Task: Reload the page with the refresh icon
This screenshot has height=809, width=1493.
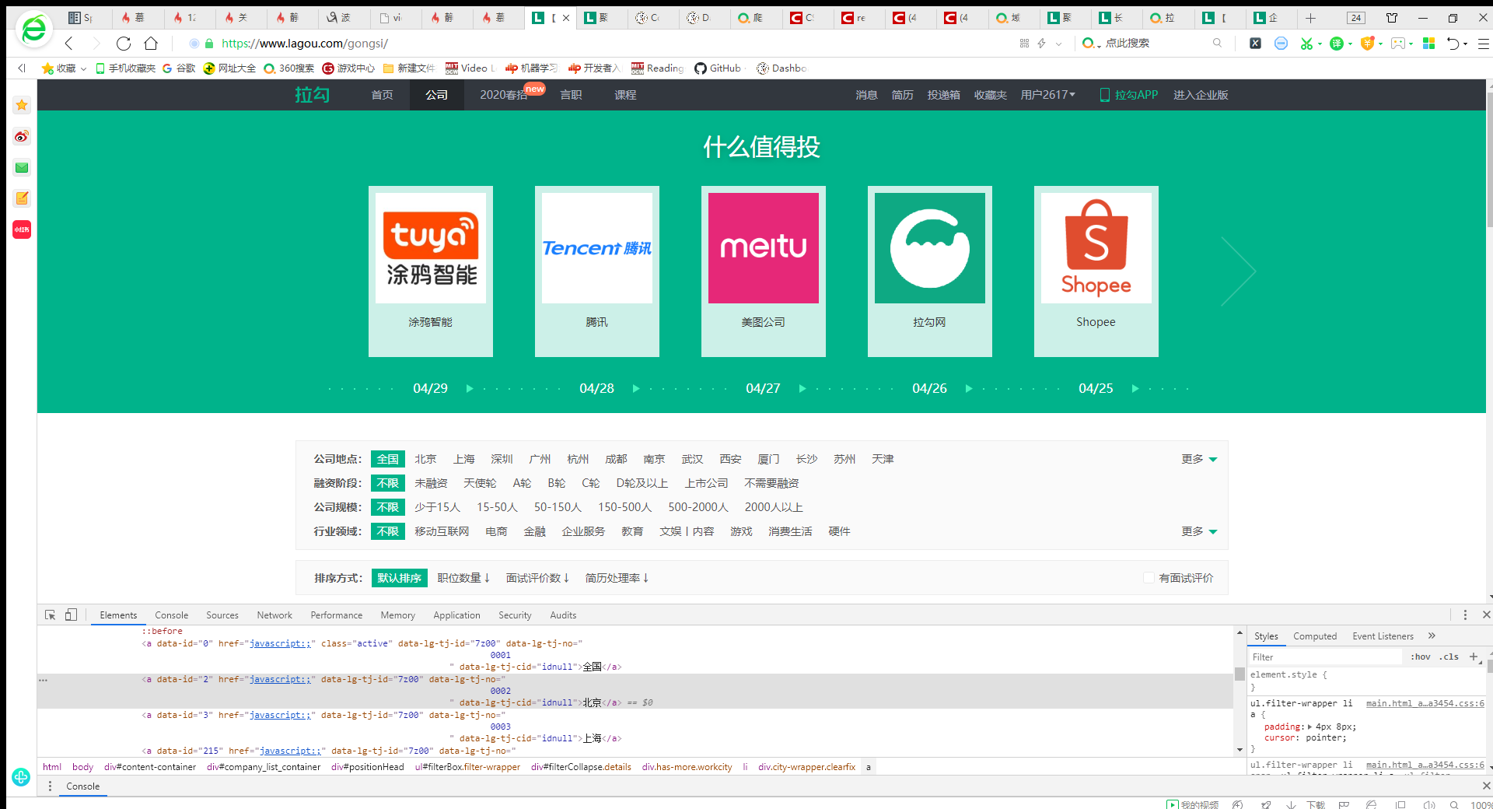Action: [123, 44]
